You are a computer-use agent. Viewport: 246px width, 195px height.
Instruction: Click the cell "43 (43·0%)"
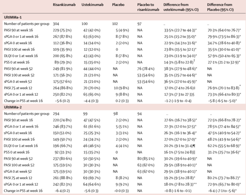[92, 56]
